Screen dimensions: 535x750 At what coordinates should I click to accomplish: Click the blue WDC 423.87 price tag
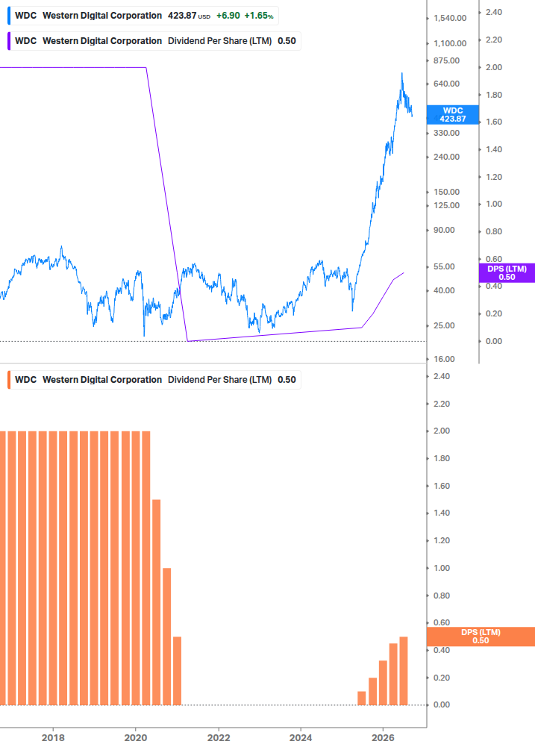pyautogui.click(x=453, y=115)
